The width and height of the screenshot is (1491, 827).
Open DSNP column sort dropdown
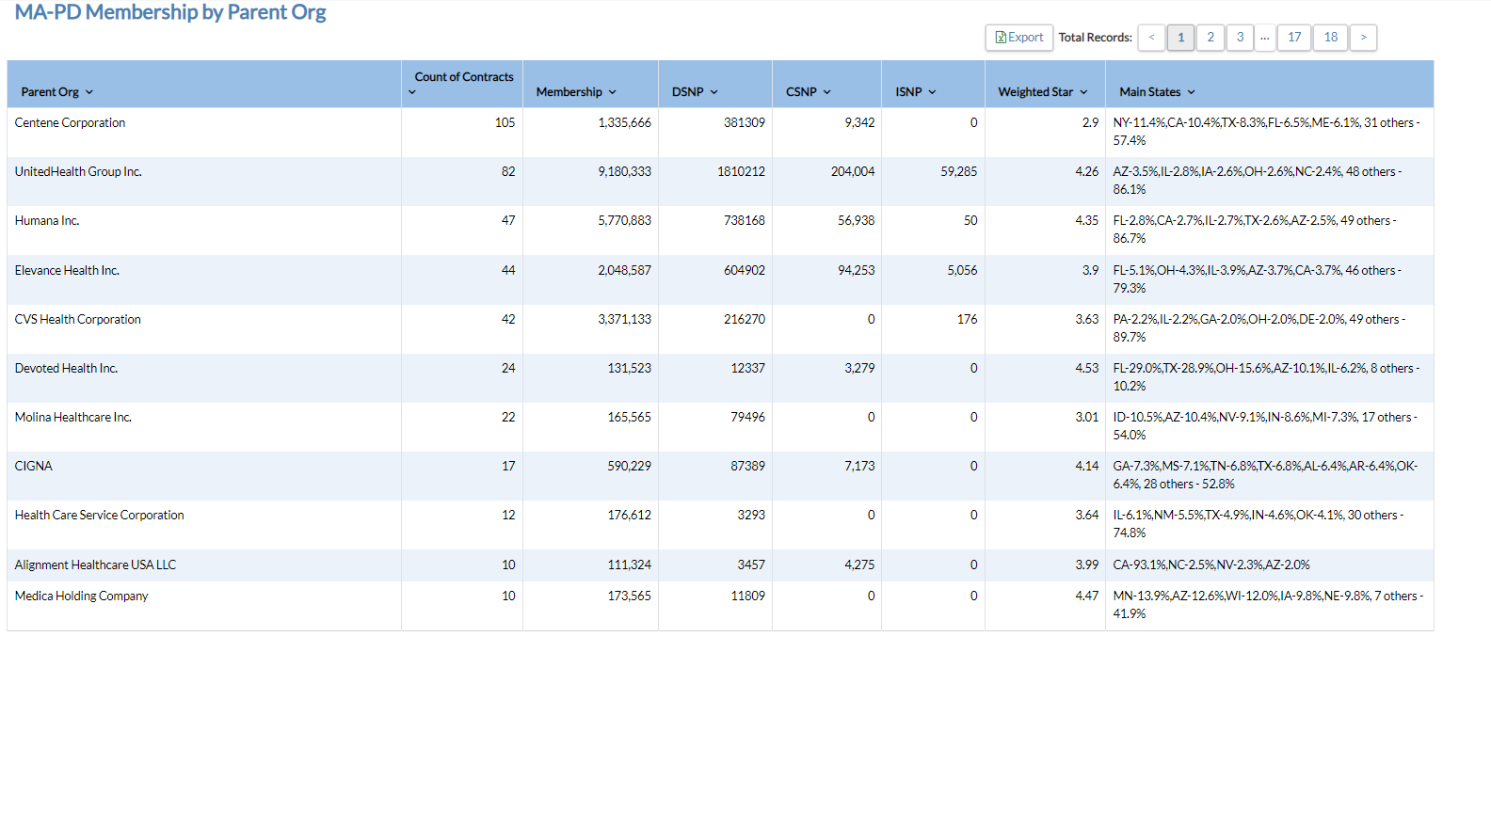(x=695, y=92)
